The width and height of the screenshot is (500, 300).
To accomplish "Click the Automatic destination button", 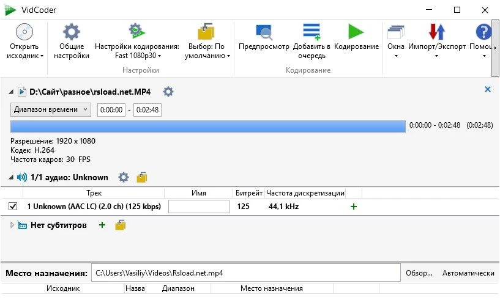I will pos(468,273).
